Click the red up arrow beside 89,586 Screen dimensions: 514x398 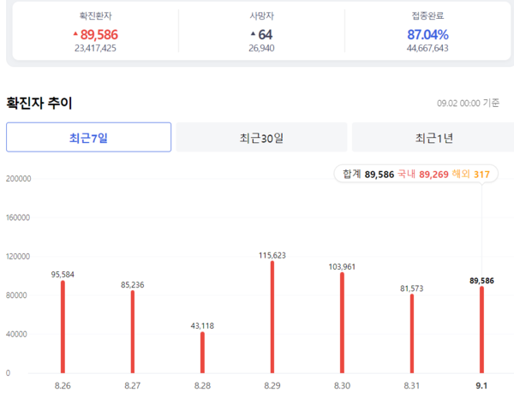(75, 33)
